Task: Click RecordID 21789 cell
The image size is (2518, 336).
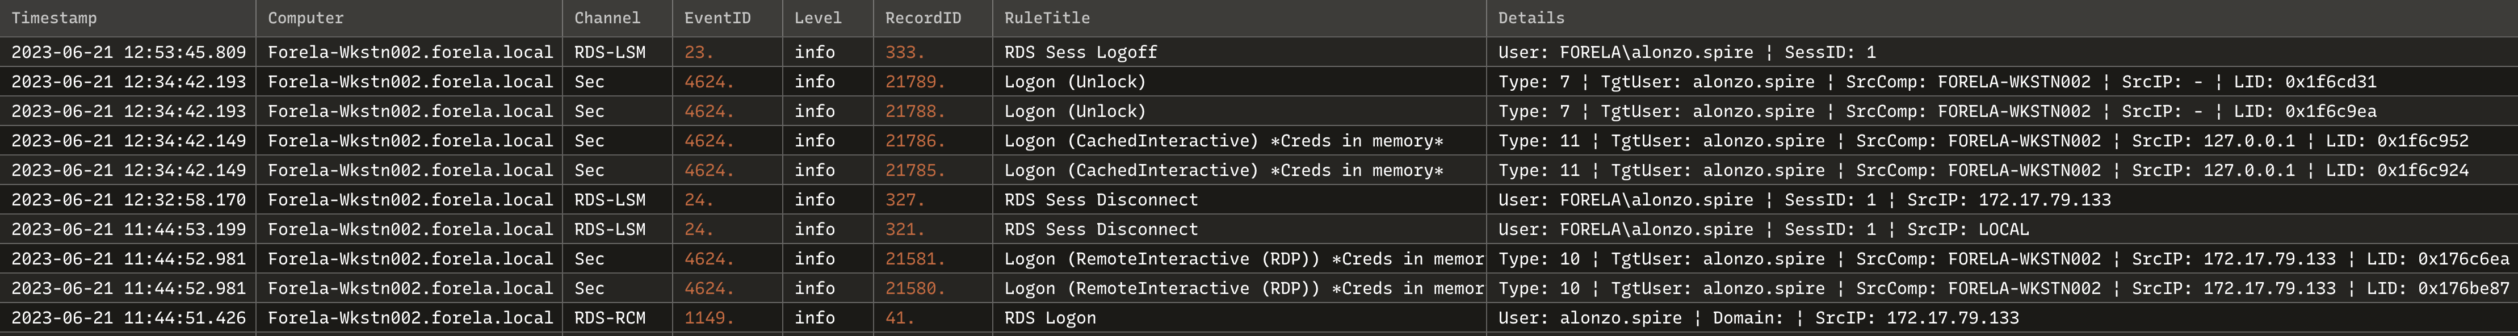Action: (x=933, y=82)
